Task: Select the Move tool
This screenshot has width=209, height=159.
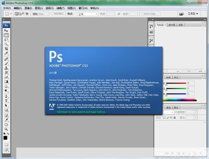Action: (6, 31)
